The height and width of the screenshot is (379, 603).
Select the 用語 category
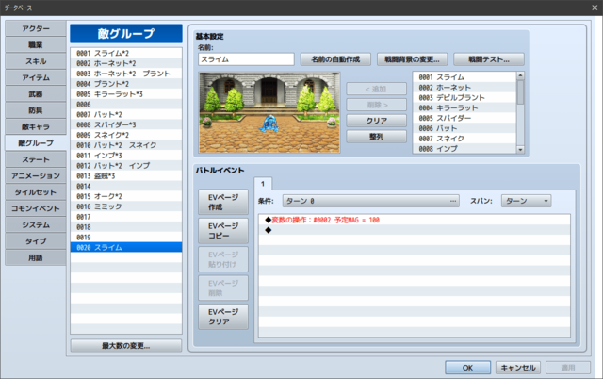tap(36, 257)
